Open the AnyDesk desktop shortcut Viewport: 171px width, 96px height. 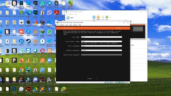click(21, 33)
